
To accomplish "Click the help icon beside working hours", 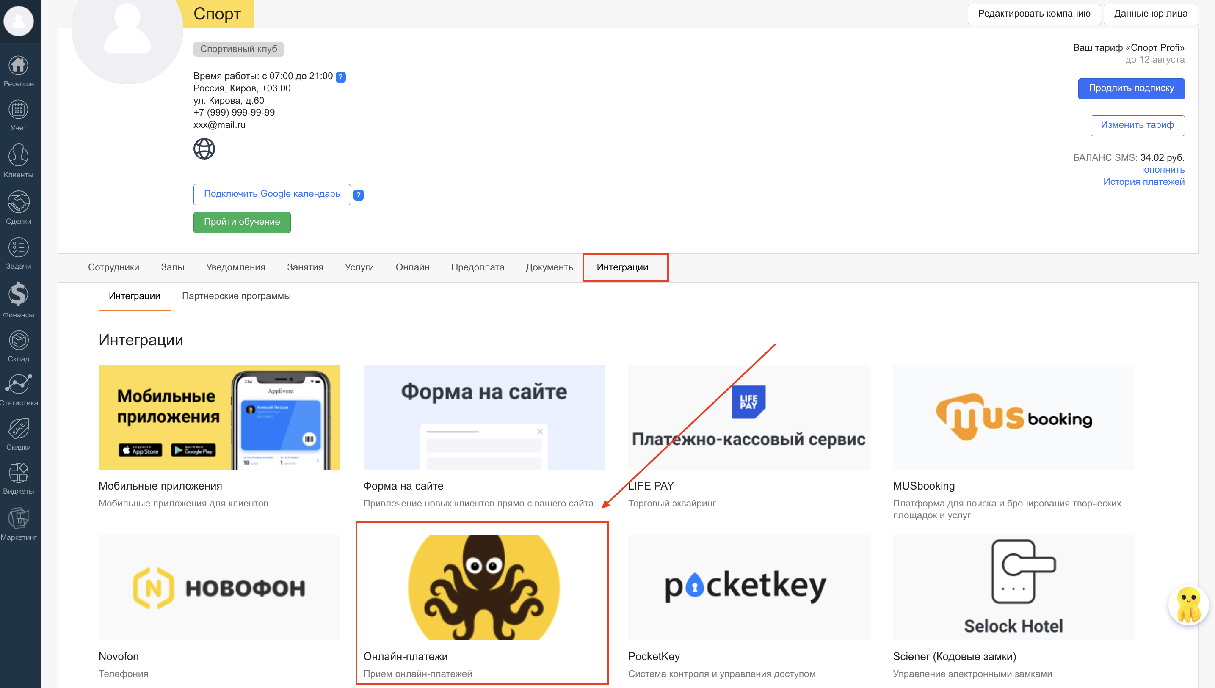I will tap(340, 77).
